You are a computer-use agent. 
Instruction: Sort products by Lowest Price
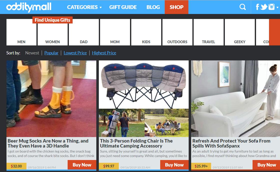(75, 53)
